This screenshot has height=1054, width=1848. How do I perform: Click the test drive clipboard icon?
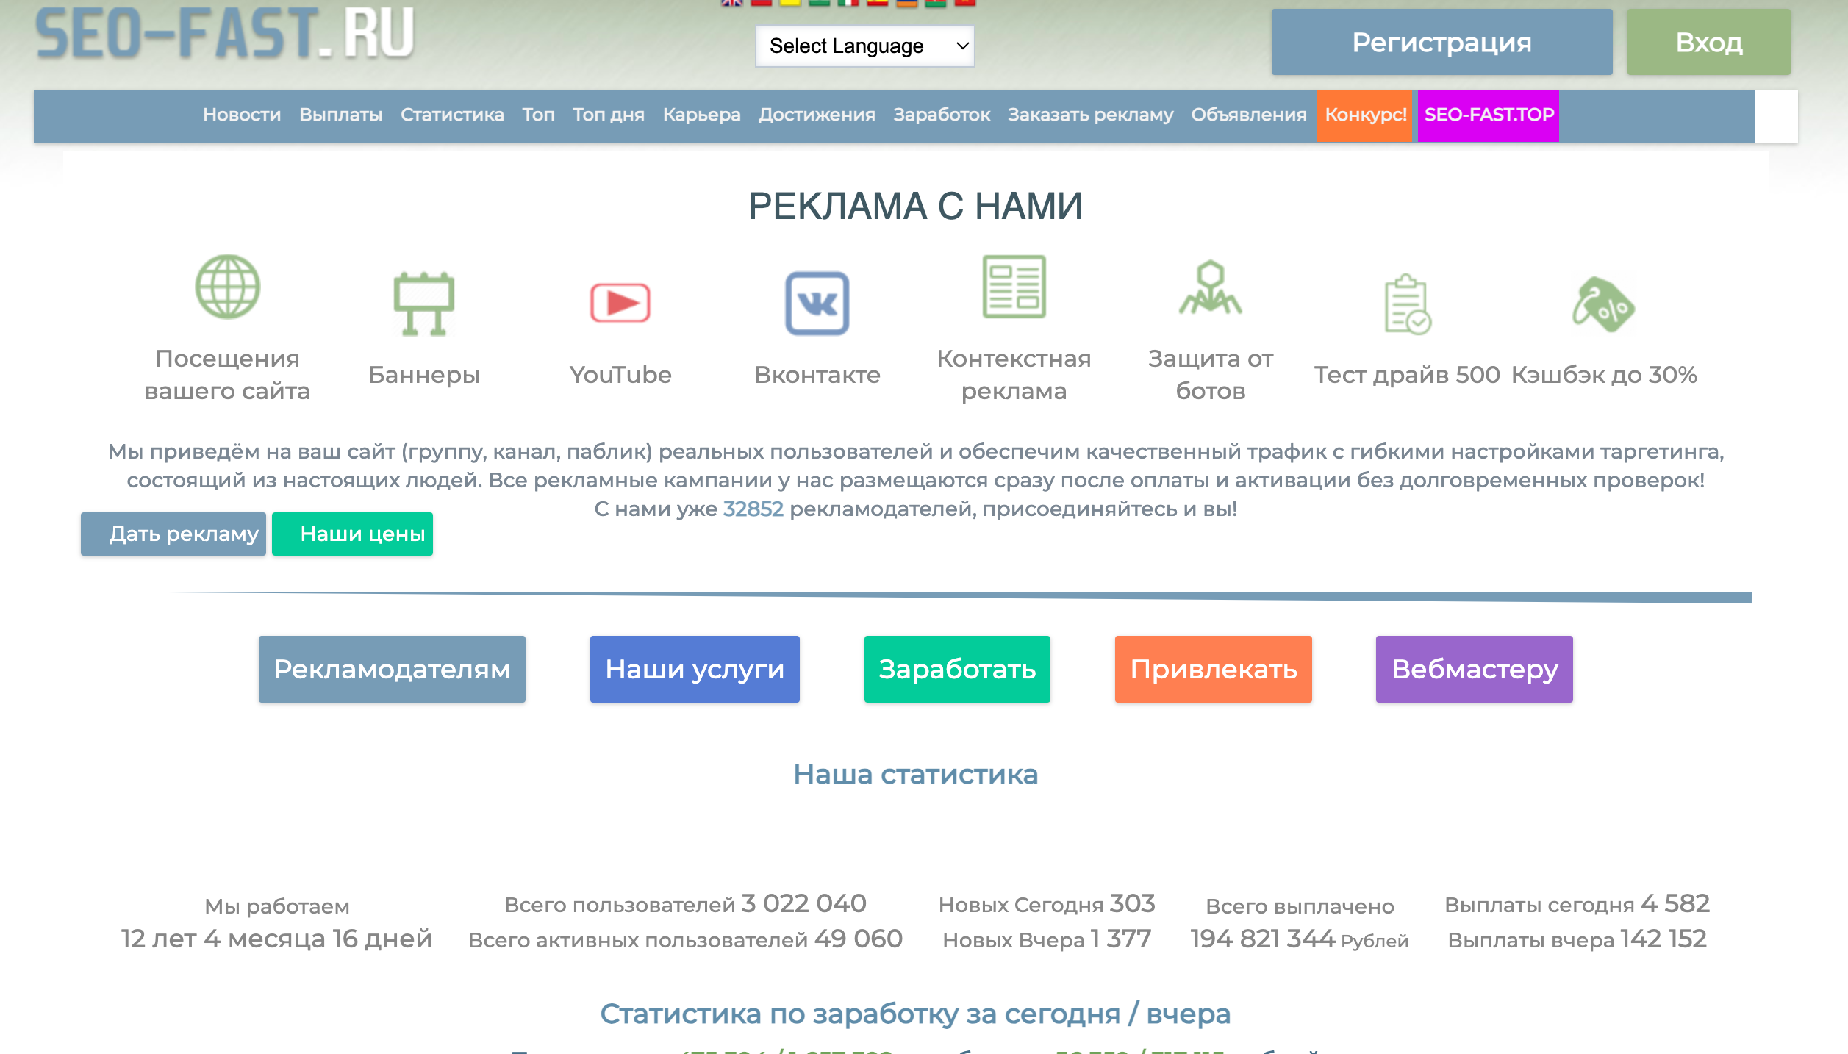tap(1408, 304)
